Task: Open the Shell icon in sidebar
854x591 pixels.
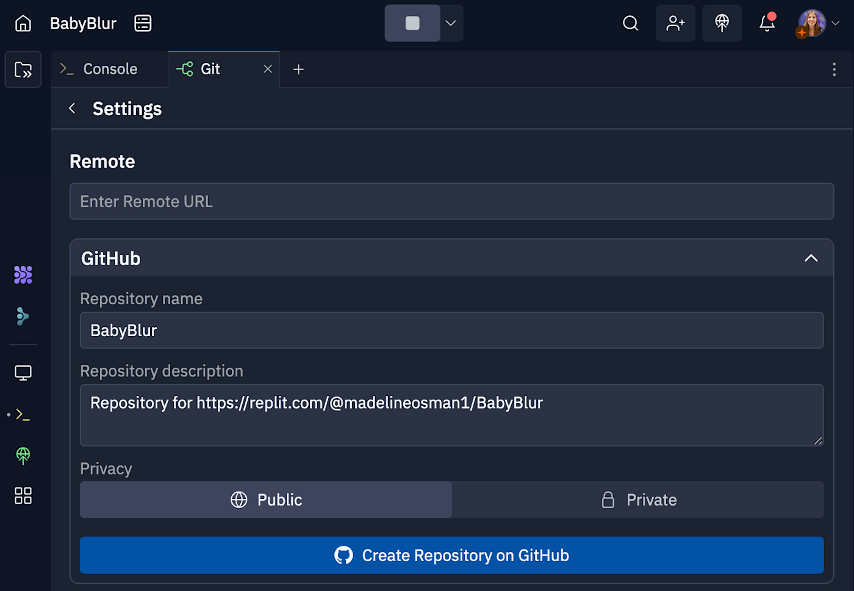Action: tap(23, 415)
